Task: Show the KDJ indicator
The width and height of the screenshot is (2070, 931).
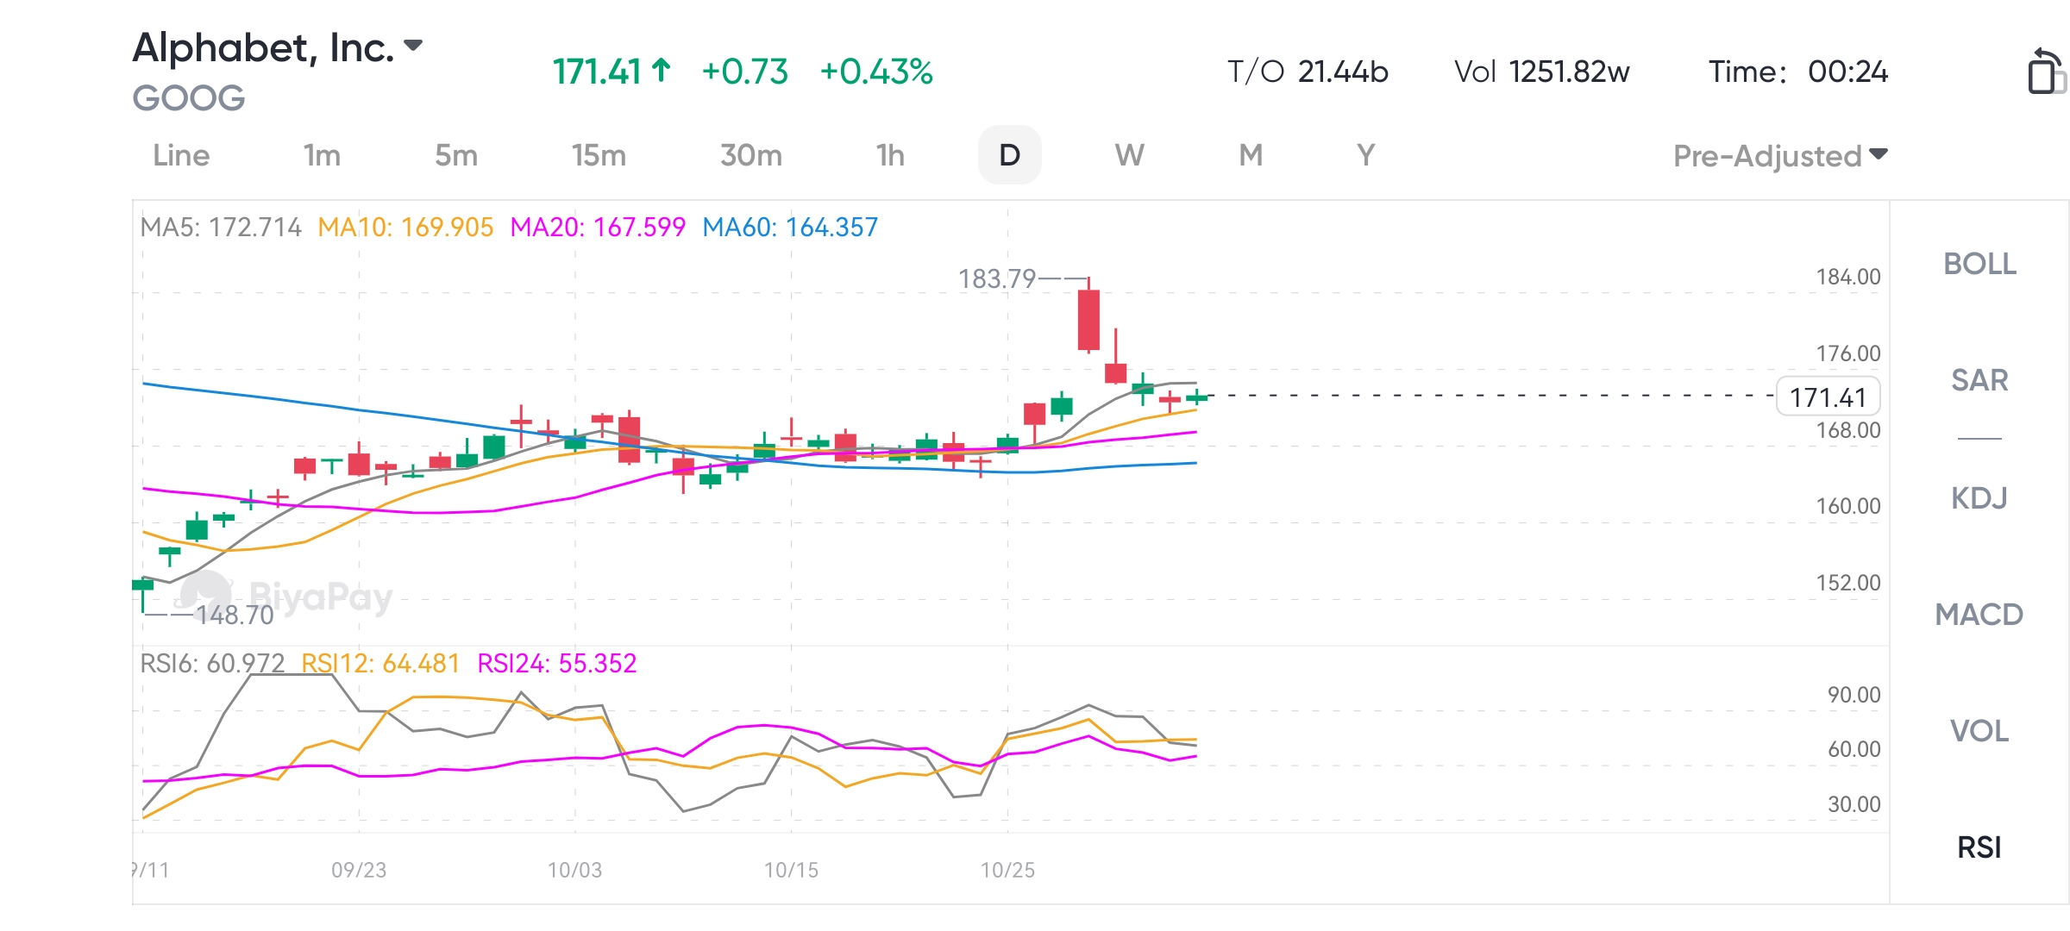Action: point(1979,497)
